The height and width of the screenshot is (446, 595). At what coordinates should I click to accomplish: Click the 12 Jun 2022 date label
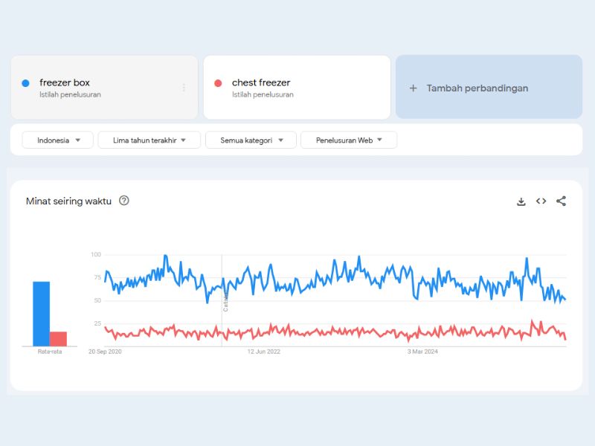[264, 352]
